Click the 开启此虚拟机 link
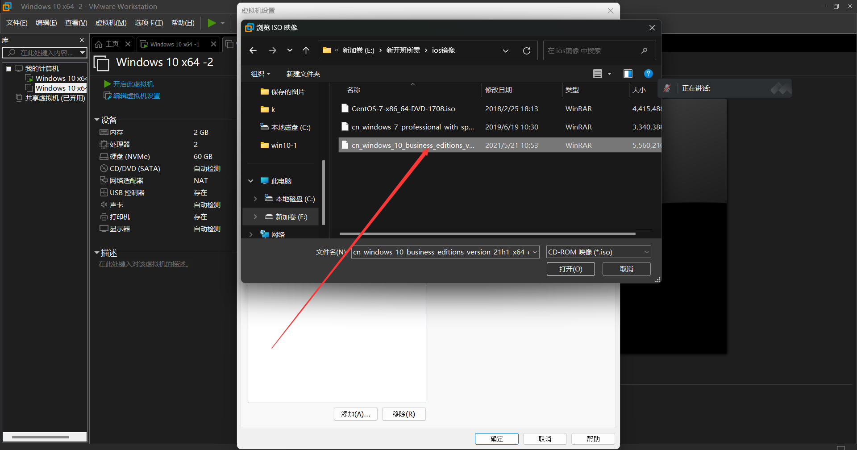This screenshot has width=857, height=450. [129, 84]
